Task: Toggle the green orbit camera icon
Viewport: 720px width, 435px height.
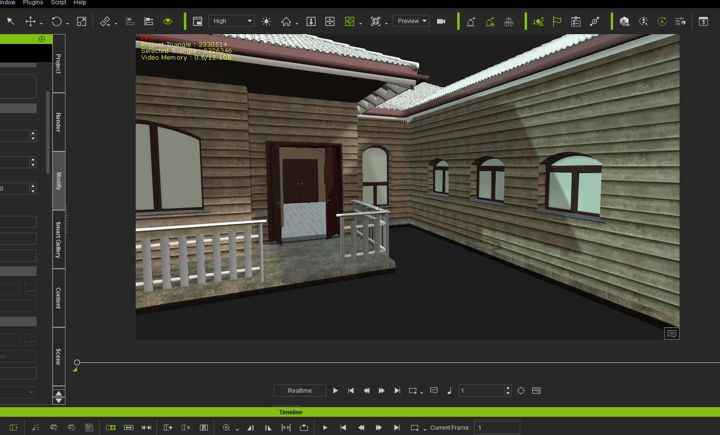Action: [350, 21]
